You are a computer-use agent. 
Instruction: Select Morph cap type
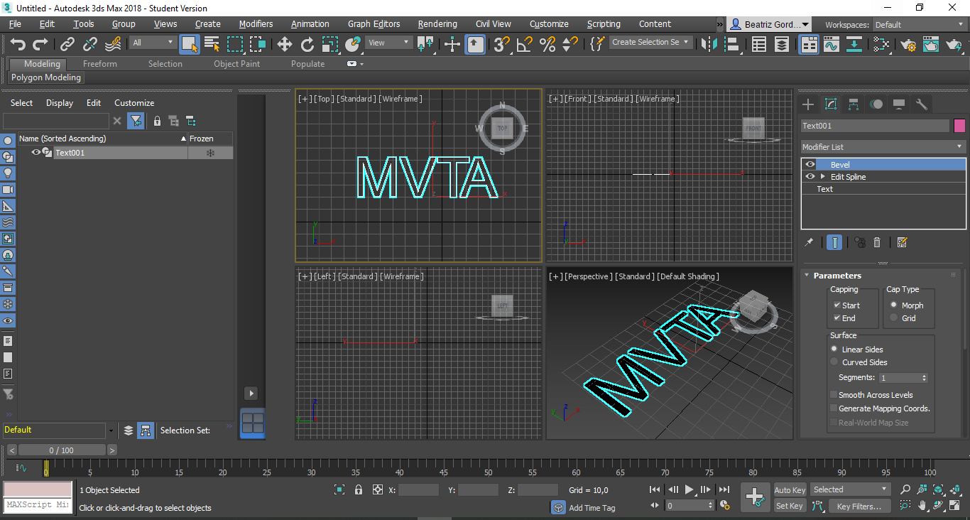894,305
